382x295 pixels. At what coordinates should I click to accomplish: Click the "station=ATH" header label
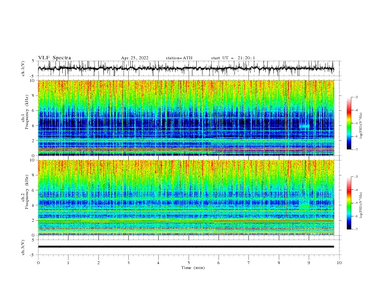point(179,58)
